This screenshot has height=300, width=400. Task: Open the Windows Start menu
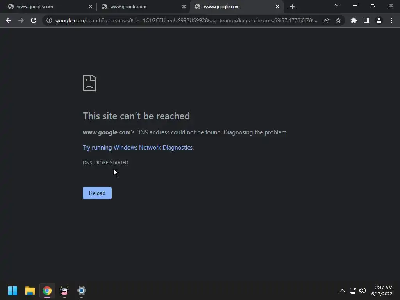click(x=12, y=291)
